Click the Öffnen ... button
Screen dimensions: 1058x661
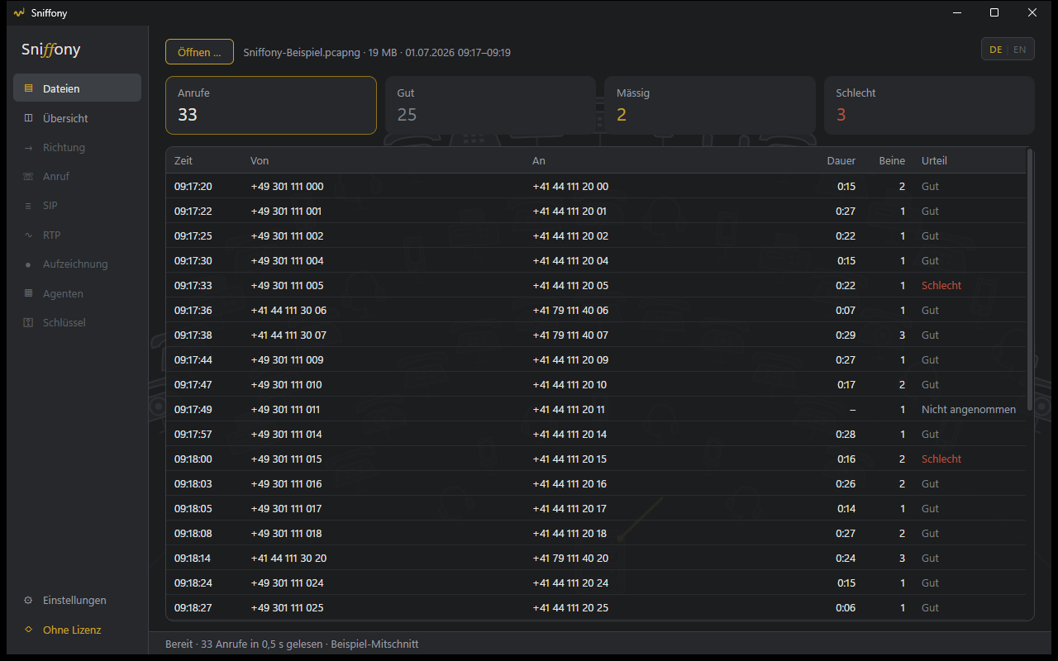tap(199, 52)
